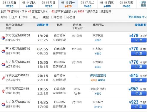This screenshot has width=147, height=112.
Task: Expand 更多筛选条件 filter options
Action: pos(137,17)
